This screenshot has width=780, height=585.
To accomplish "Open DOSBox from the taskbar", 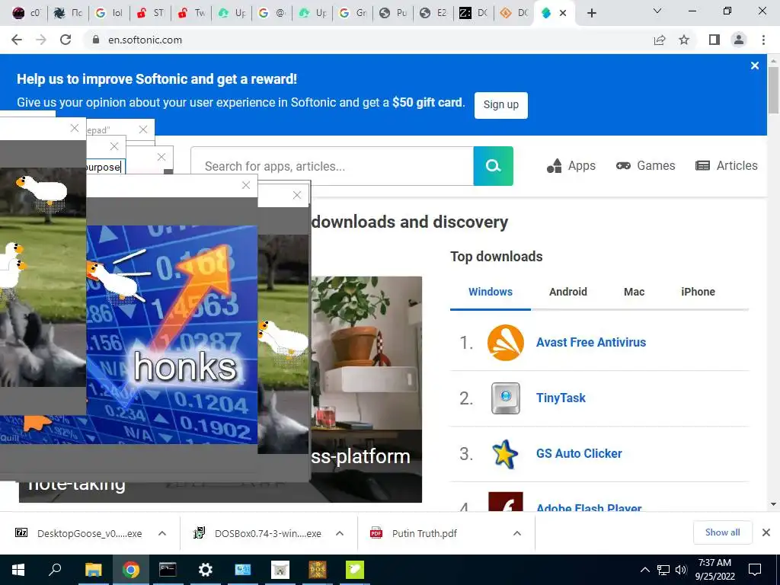I will pyautogui.click(x=318, y=570).
